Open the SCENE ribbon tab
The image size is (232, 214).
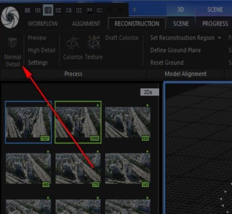(x=181, y=24)
